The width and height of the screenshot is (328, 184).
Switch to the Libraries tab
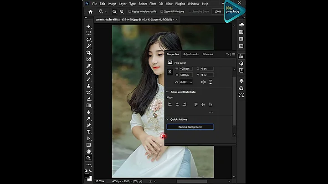click(208, 54)
